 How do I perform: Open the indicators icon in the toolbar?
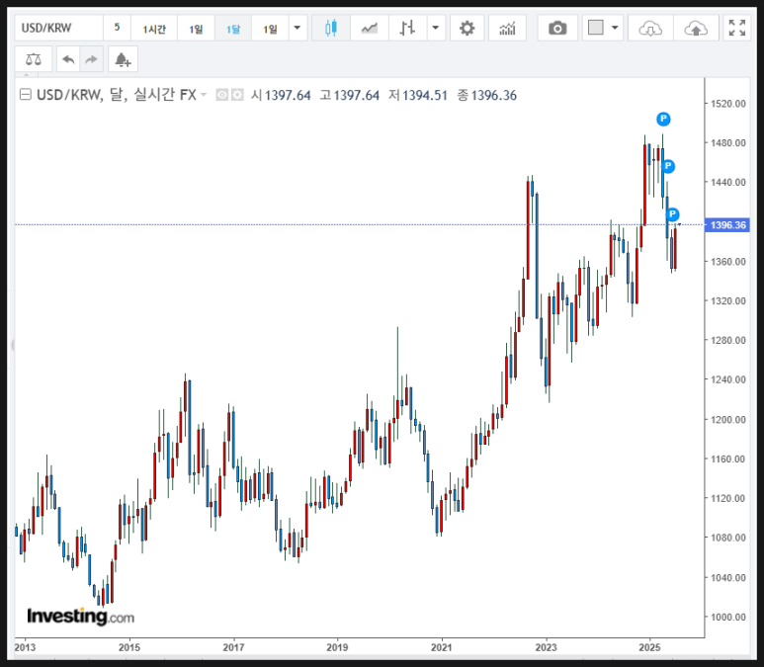(x=507, y=29)
